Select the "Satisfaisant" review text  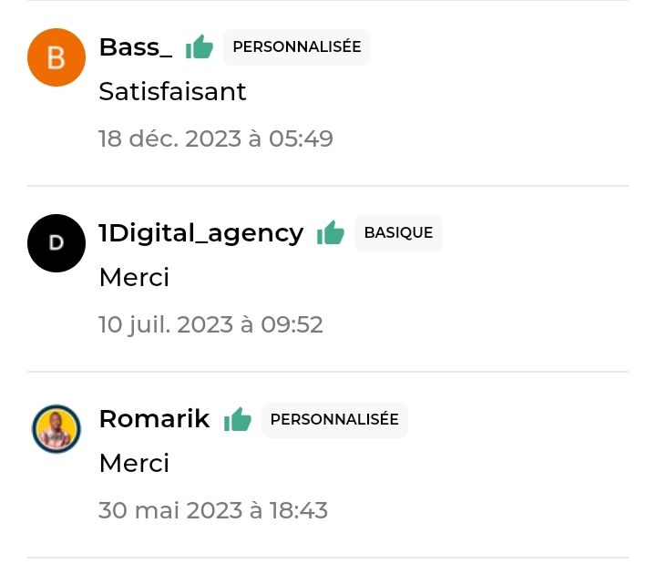[x=172, y=92]
